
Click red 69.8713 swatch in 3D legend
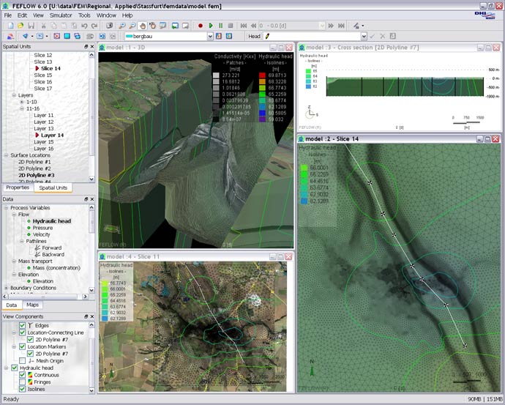pyautogui.click(x=262, y=75)
